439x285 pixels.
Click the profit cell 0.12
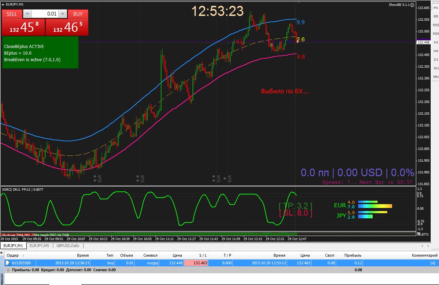(358, 263)
